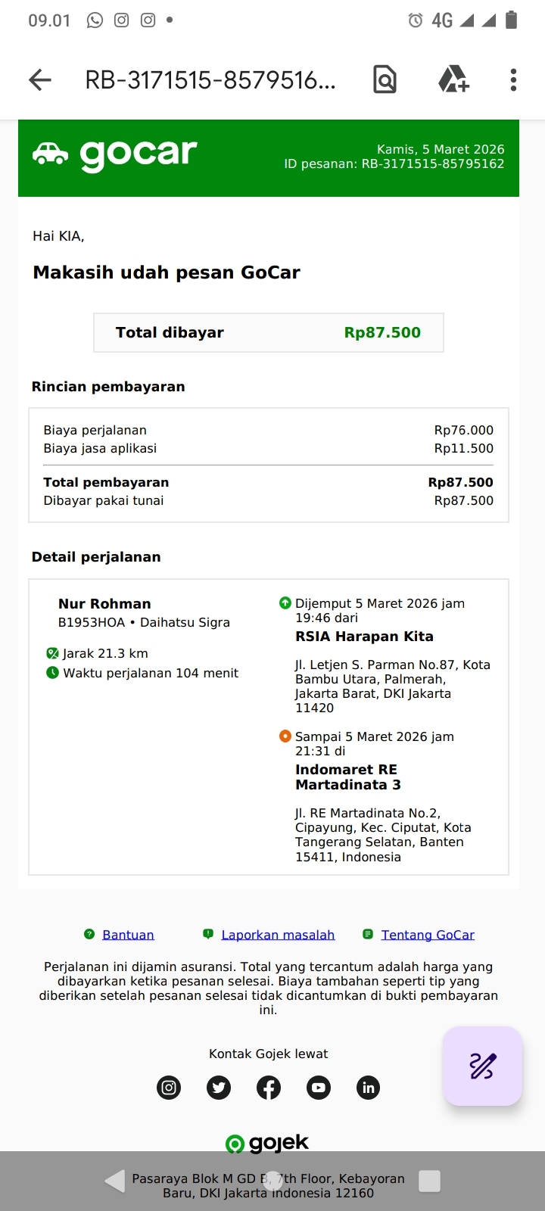Tap the add to Drive icon

coord(453,79)
